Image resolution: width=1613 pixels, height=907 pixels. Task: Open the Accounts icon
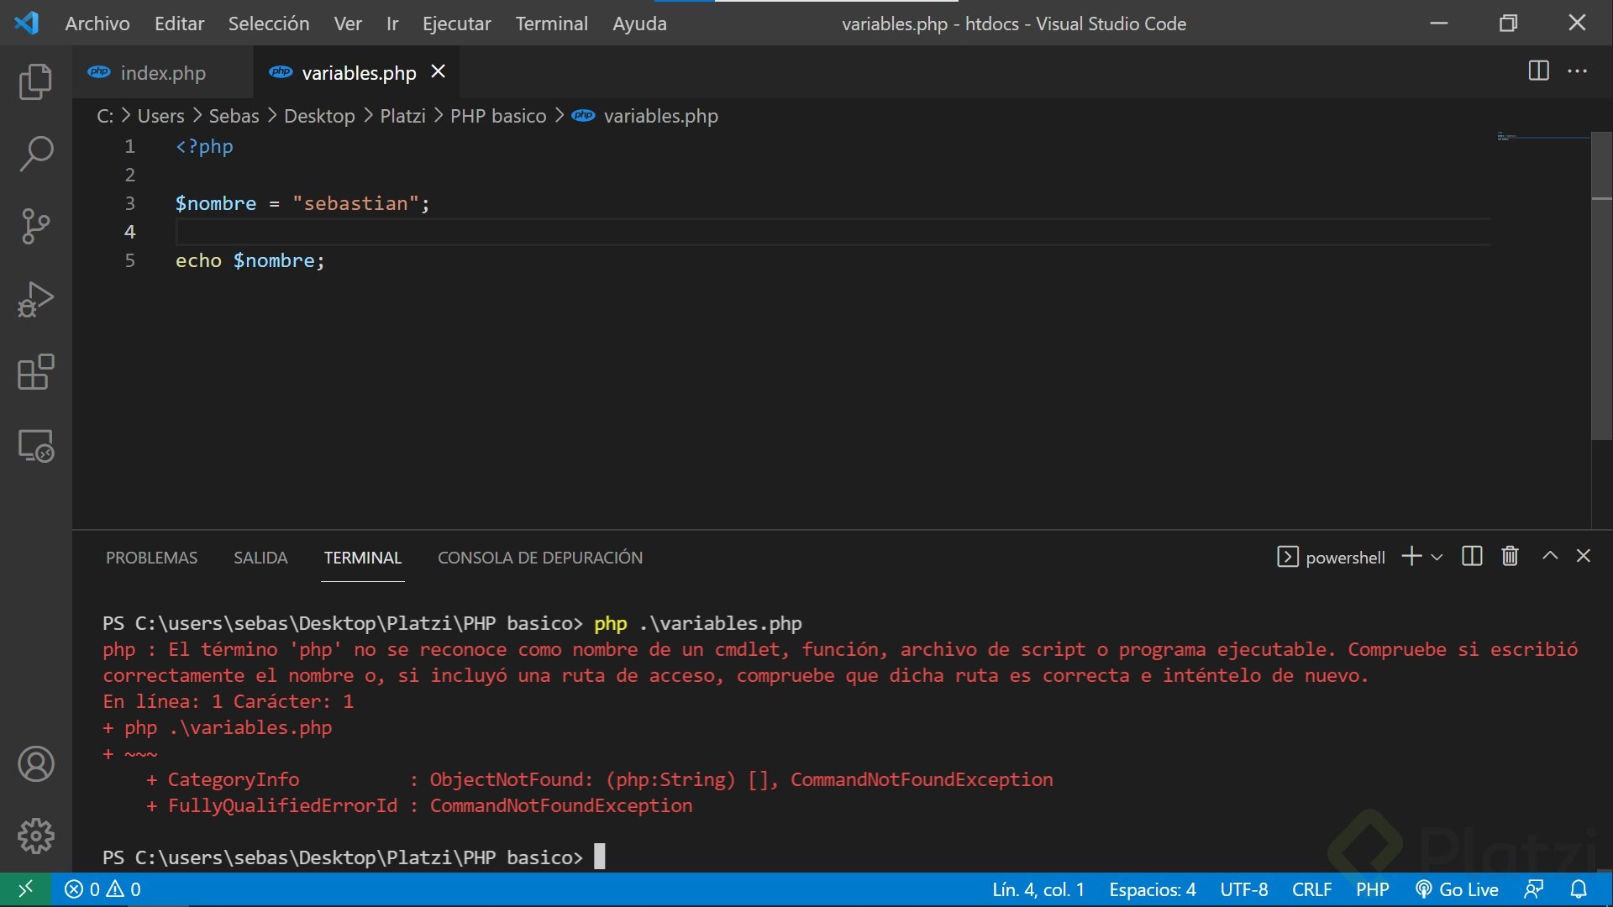pos(35,764)
